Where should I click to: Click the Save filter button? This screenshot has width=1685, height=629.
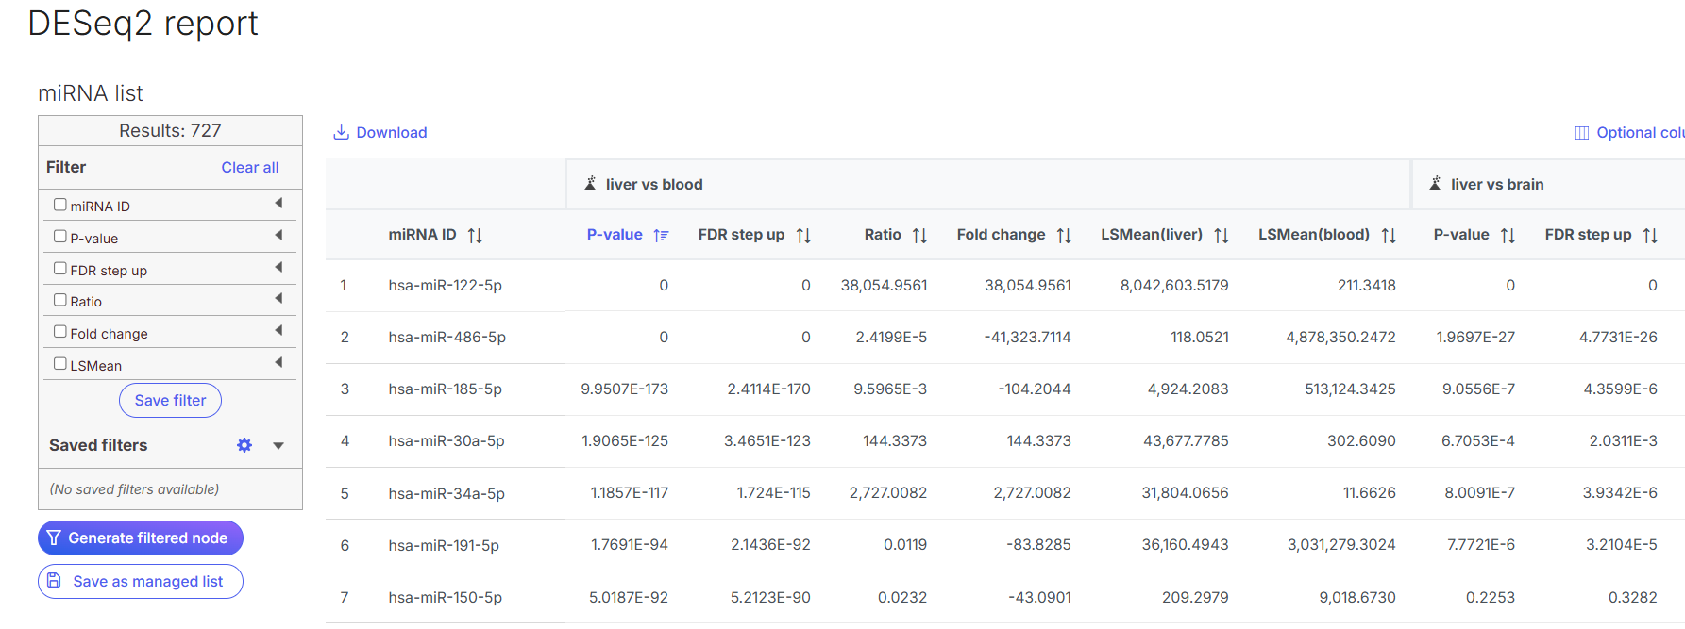pos(170,400)
